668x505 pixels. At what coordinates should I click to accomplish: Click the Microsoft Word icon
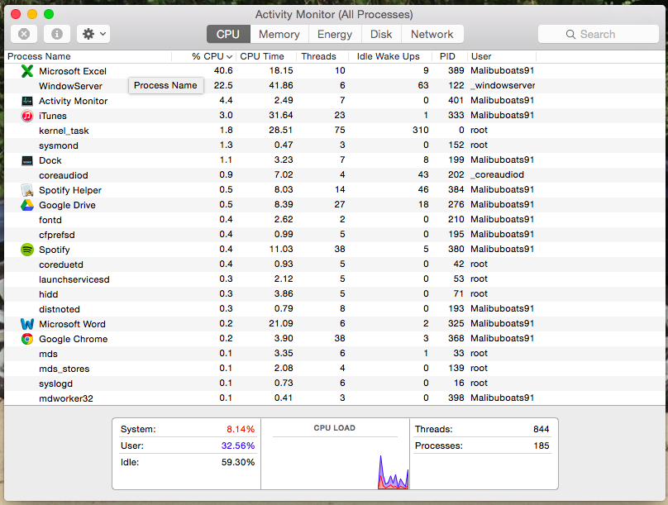pyautogui.click(x=27, y=324)
